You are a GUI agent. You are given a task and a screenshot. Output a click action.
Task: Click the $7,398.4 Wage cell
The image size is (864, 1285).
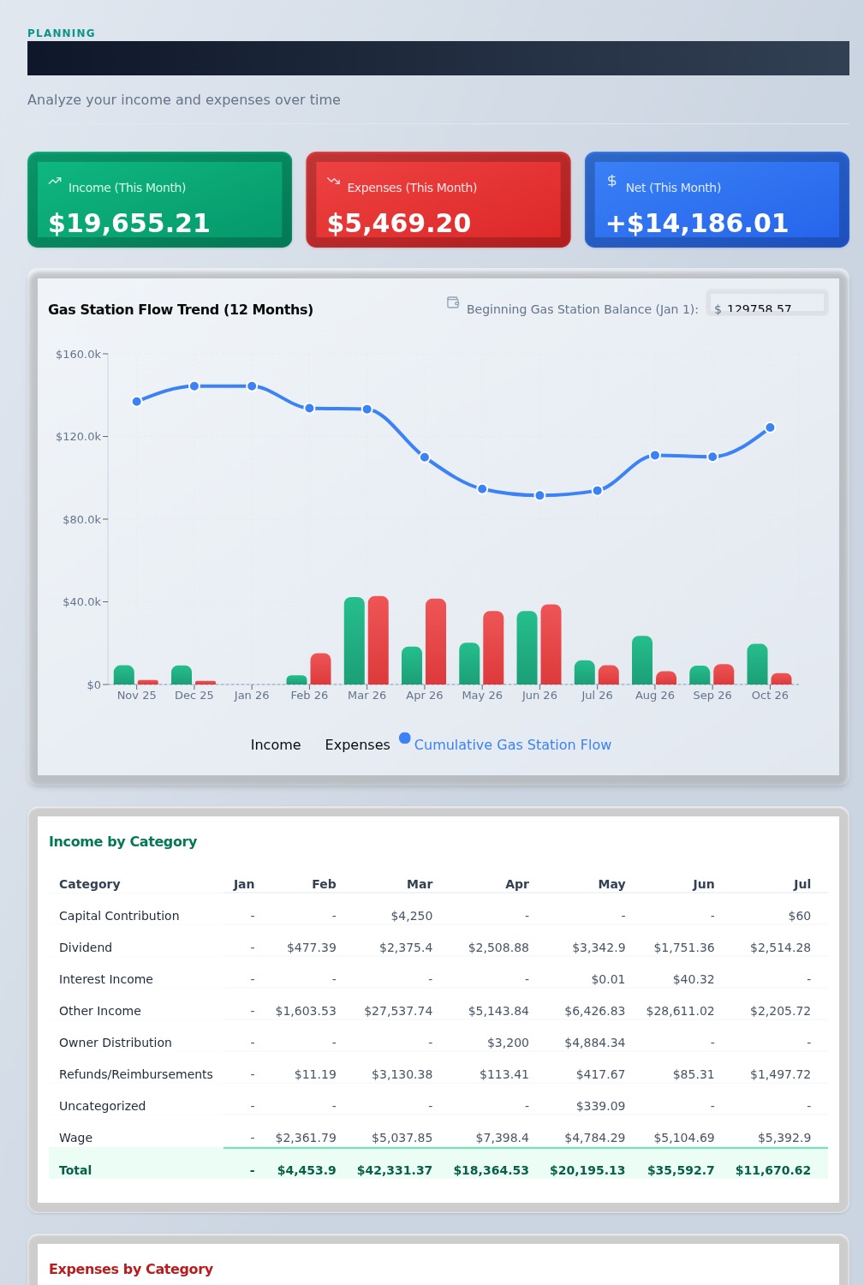[503, 1138]
